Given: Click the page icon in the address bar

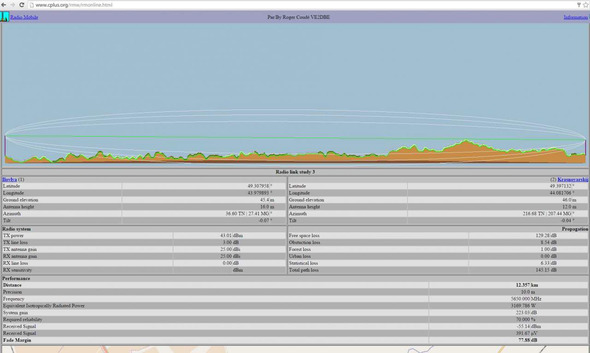Looking at the screenshot, I should (x=31, y=5).
